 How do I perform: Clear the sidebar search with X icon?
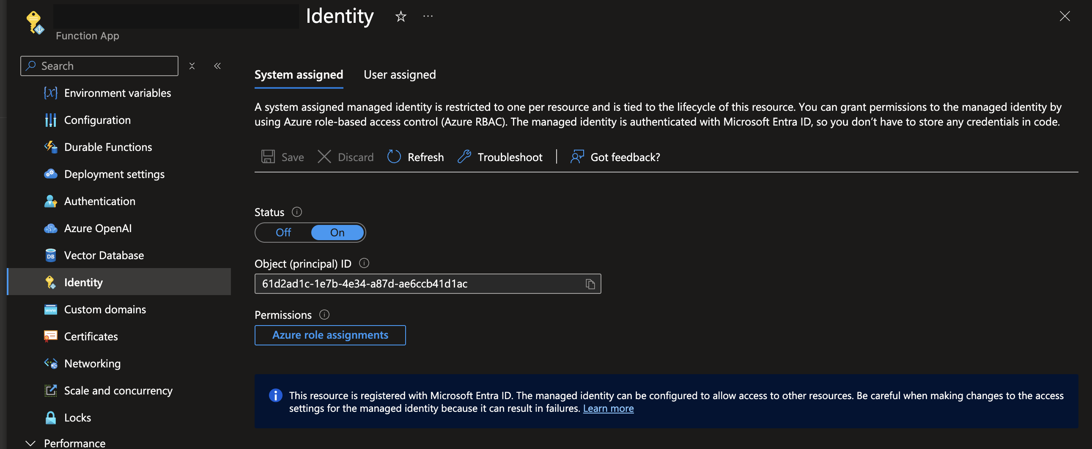(x=192, y=66)
